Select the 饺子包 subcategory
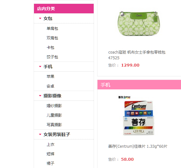 52,57
